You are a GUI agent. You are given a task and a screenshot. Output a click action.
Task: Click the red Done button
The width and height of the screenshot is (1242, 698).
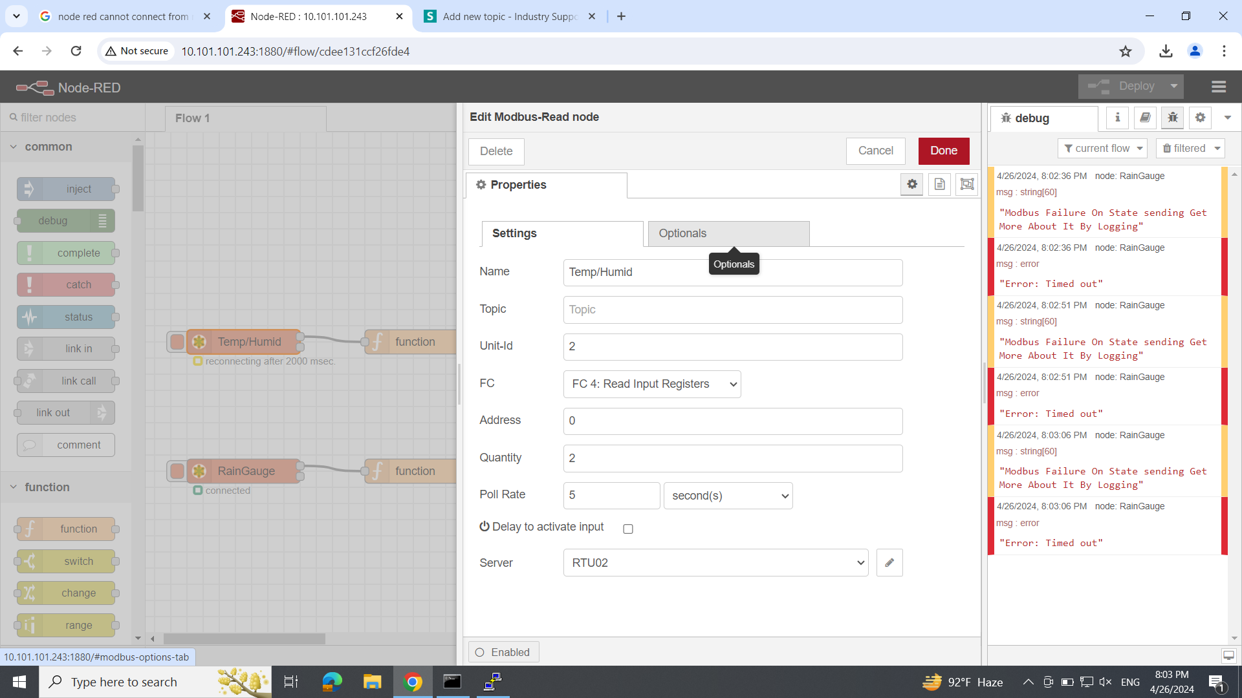pos(943,151)
